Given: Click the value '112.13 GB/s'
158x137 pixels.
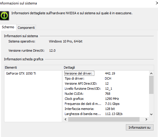Looking at the screenshot, I should pos(114,114).
